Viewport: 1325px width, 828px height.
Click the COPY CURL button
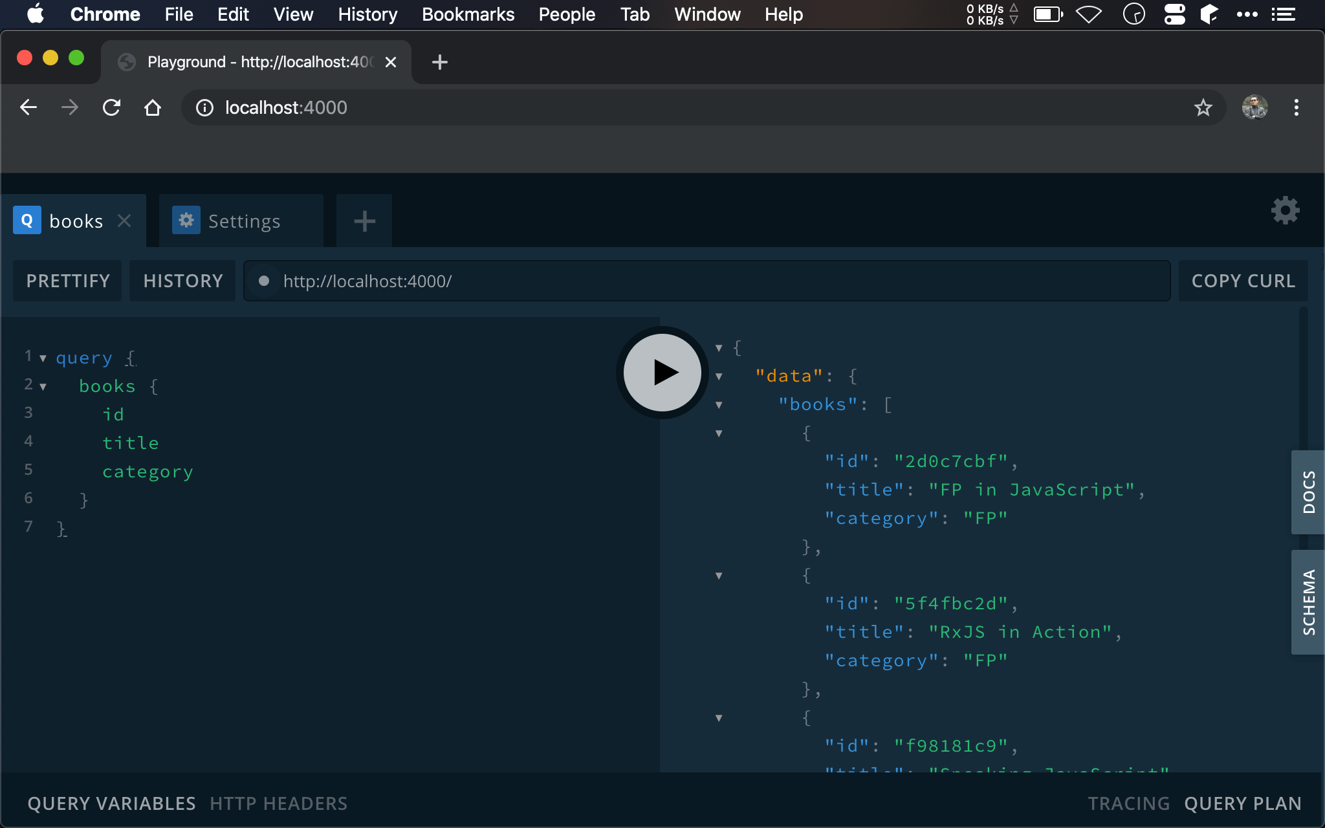click(x=1244, y=281)
